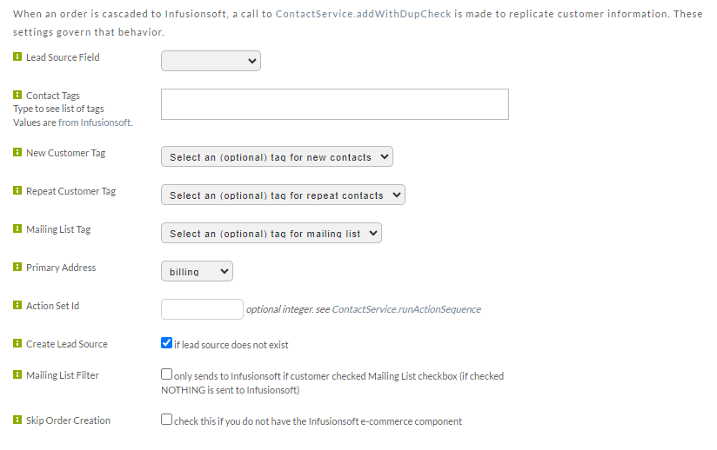717x450 pixels.
Task: Open the Lead Source Field dropdown
Action: pos(211,61)
